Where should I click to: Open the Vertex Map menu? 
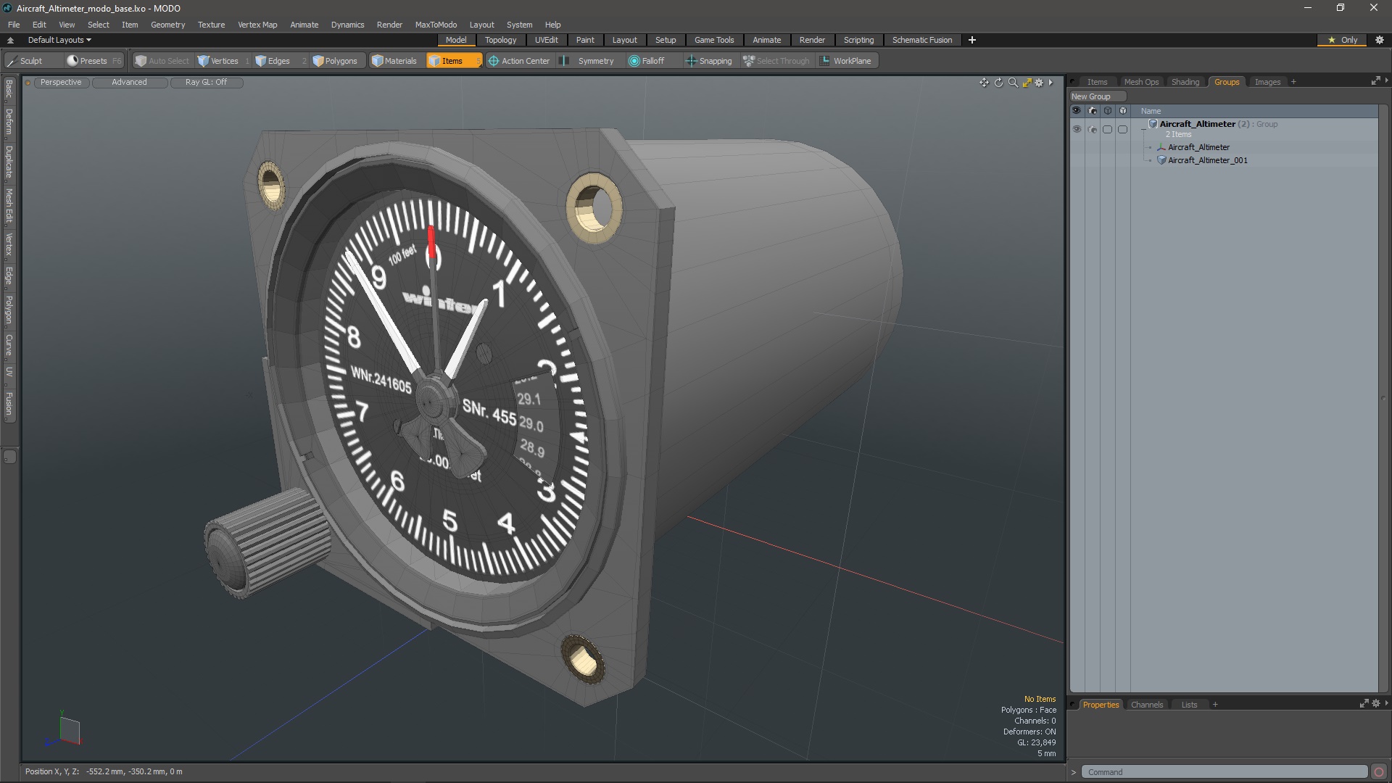[257, 25]
